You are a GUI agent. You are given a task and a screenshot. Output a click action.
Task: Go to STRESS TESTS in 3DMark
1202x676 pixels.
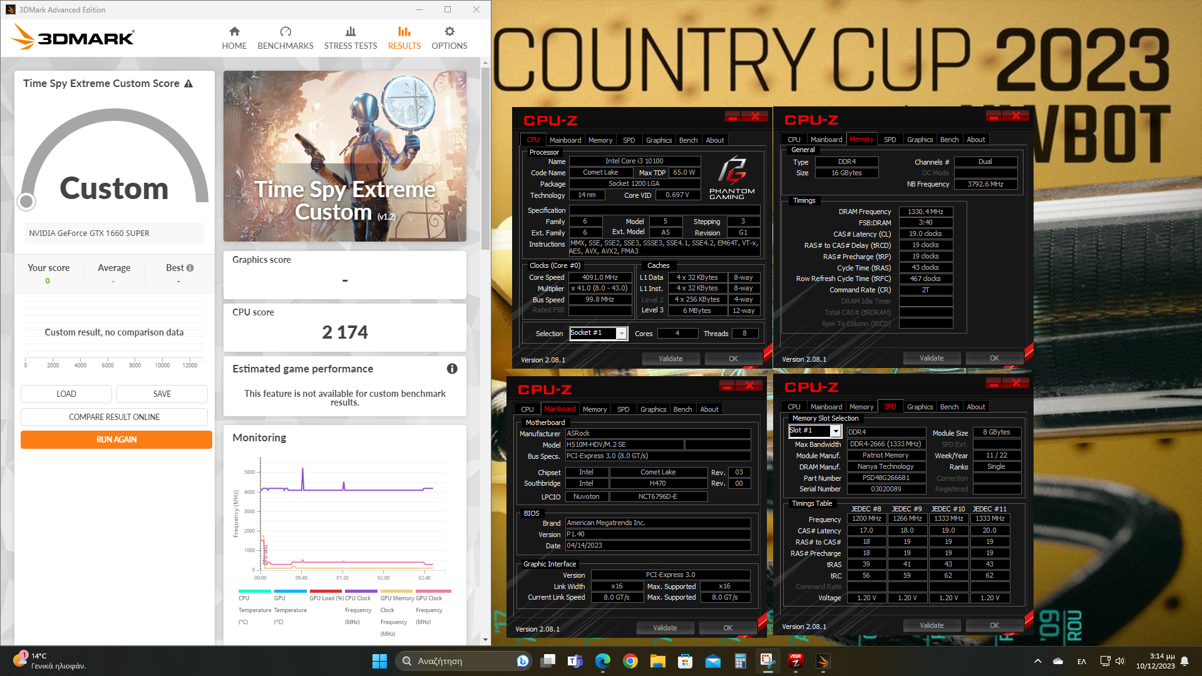click(x=351, y=38)
